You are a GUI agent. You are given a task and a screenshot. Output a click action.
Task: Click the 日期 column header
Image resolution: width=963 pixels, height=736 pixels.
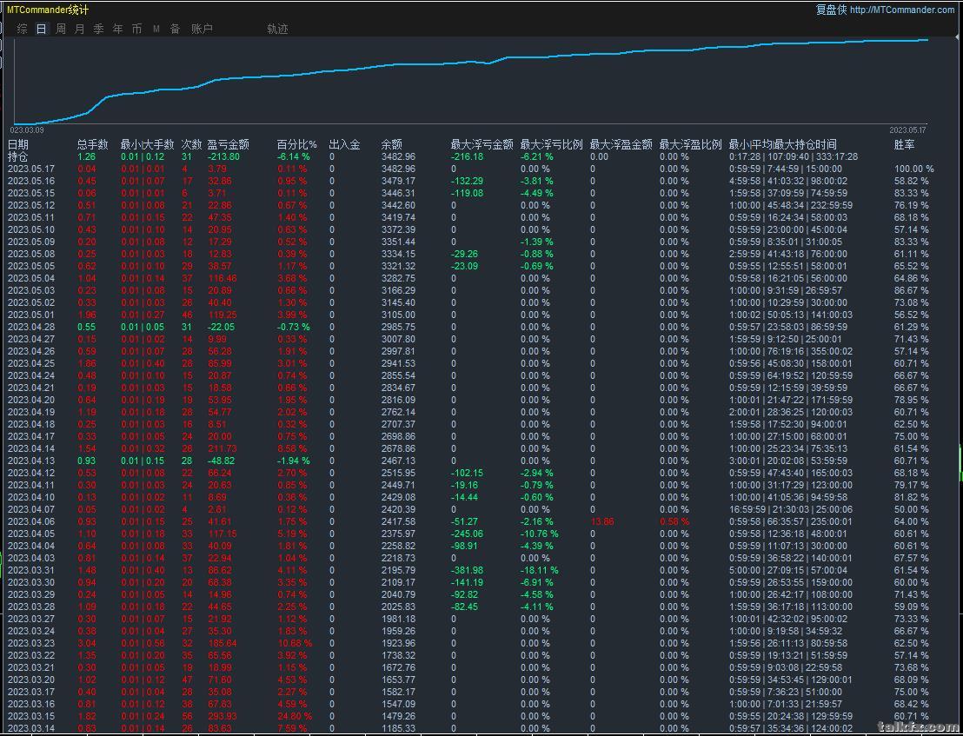point(17,145)
